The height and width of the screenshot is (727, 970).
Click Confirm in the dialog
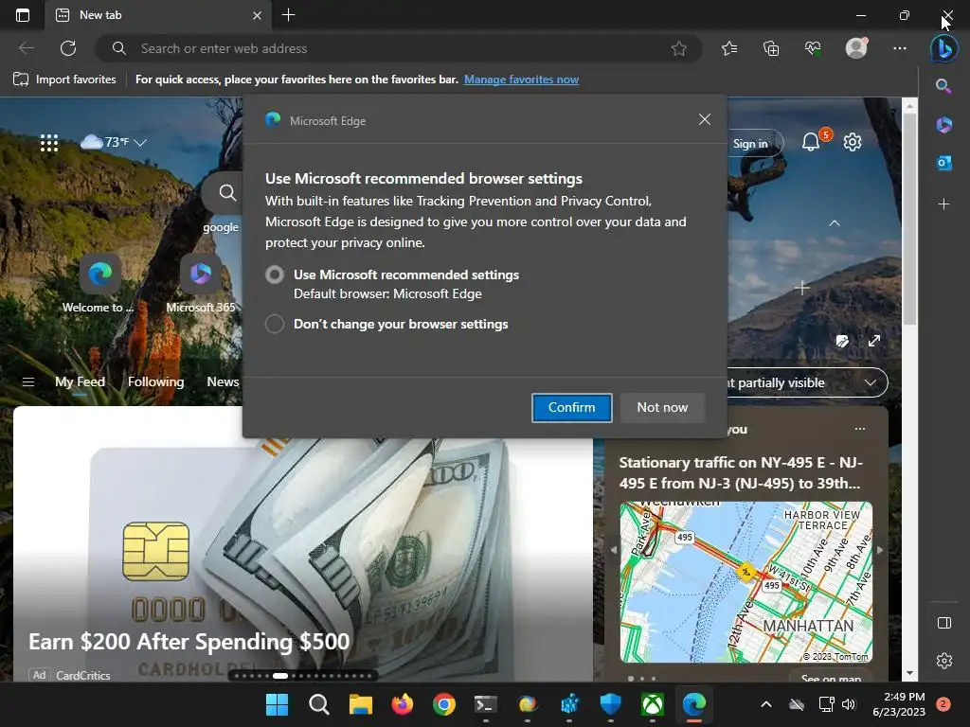(571, 407)
